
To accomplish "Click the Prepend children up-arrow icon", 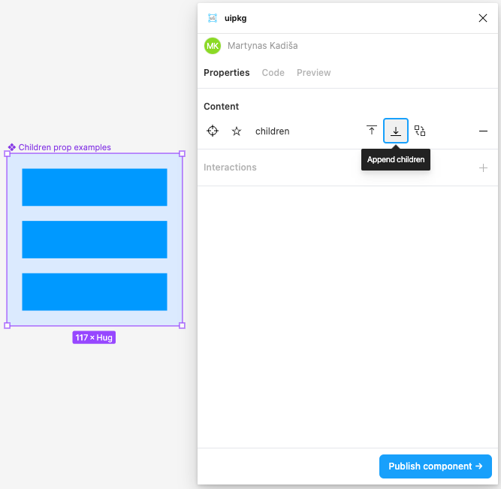I will pos(372,131).
